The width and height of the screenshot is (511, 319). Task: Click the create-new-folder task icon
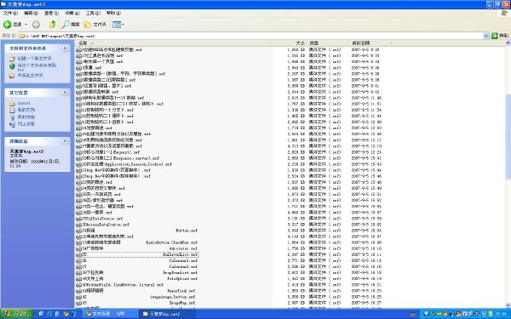[x=12, y=59]
